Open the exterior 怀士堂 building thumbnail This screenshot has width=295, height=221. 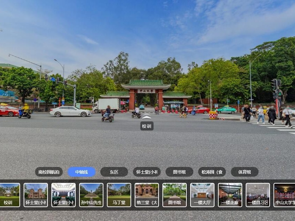(x=36, y=195)
